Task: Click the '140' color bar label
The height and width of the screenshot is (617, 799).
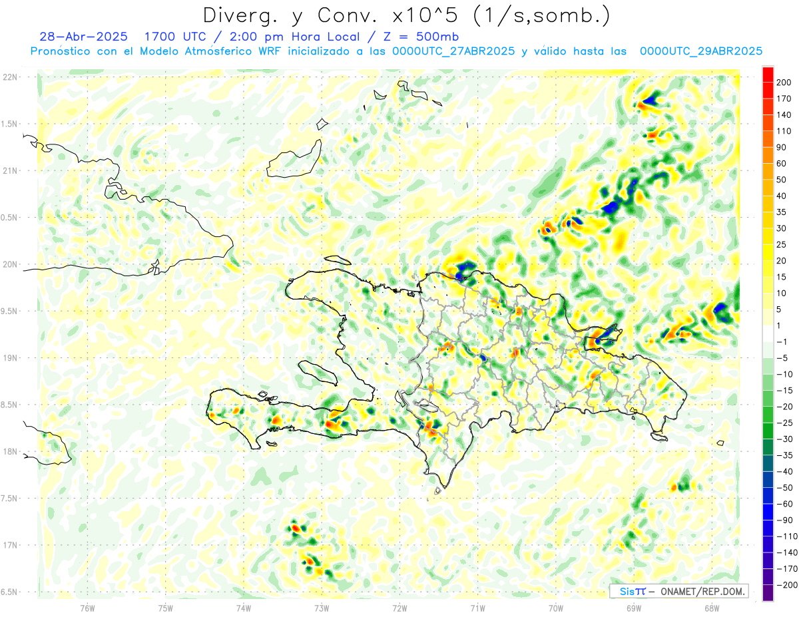Action: (783, 114)
